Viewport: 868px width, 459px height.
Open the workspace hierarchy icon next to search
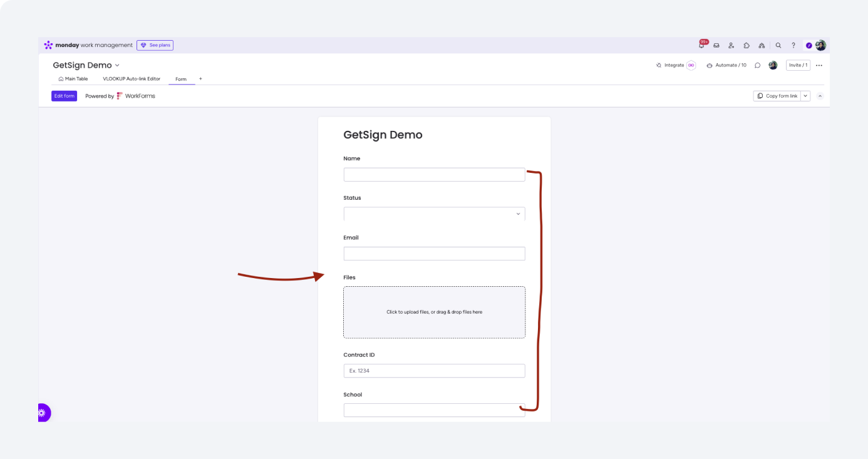[762, 45]
